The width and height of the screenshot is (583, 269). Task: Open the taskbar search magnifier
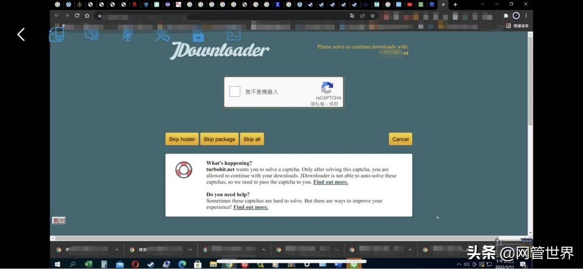coord(73,264)
